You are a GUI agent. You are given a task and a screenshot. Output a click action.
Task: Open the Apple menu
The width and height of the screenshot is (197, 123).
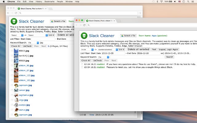[x=4, y=2]
